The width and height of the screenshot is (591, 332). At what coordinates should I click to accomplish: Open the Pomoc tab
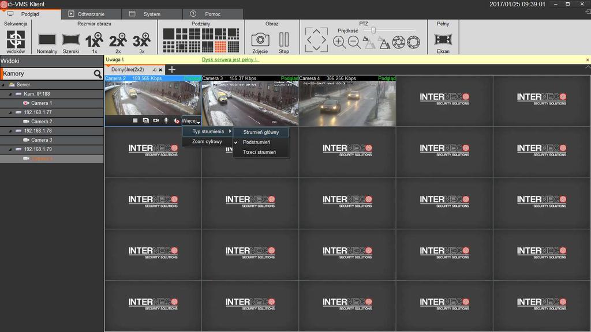tap(213, 14)
